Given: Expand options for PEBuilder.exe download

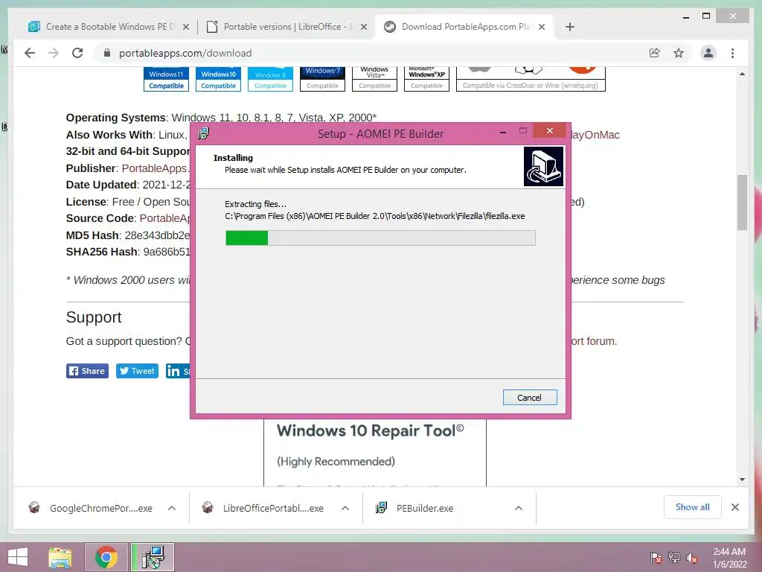Looking at the screenshot, I should pyautogui.click(x=519, y=508).
